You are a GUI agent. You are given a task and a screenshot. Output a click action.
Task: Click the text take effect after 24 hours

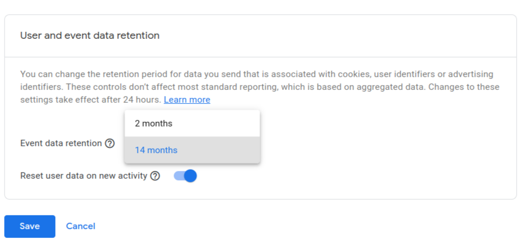tap(109, 100)
